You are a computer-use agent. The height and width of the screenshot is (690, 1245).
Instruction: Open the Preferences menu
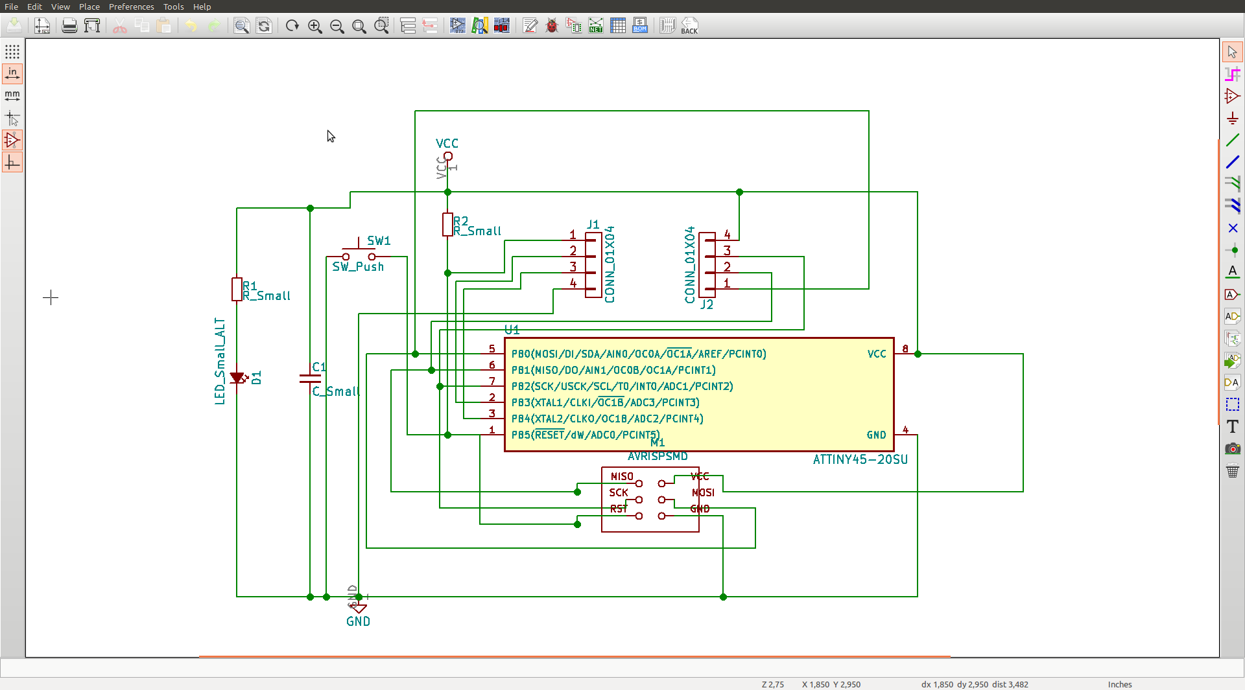click(x=131, y=6)
